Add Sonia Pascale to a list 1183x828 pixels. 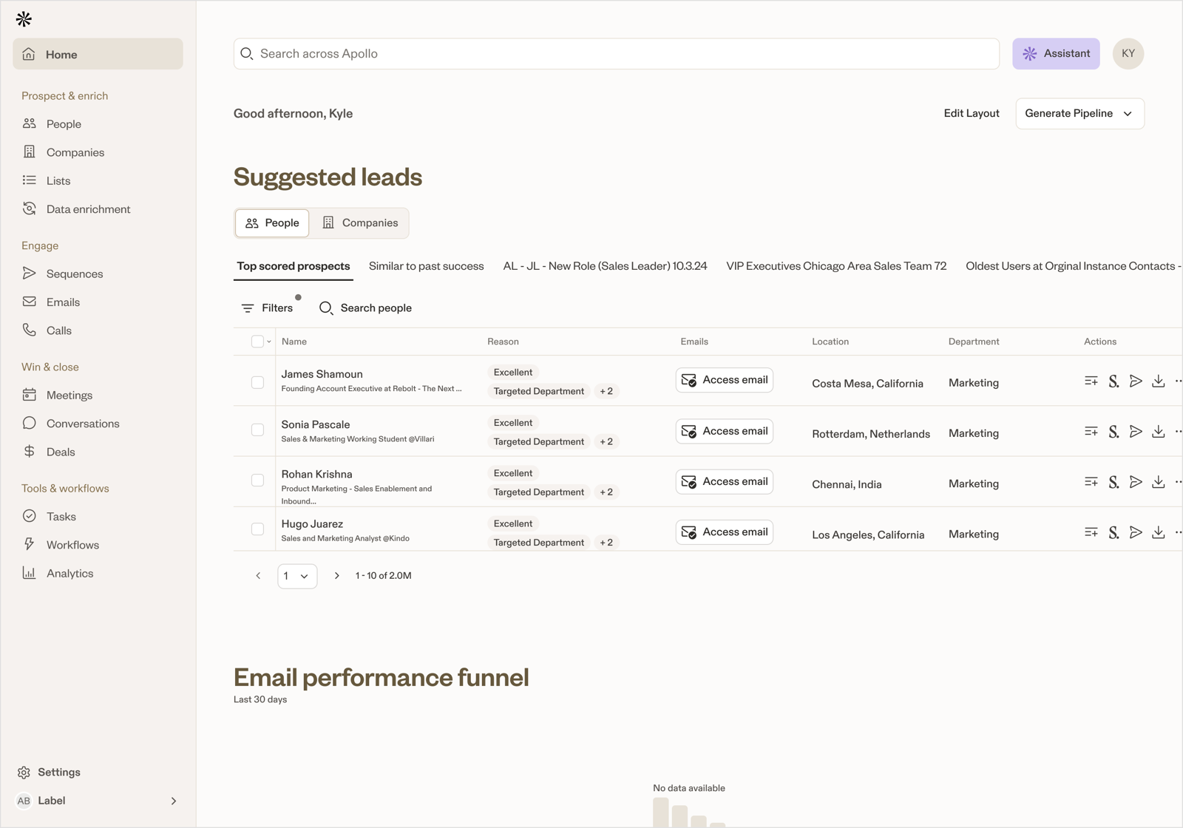[x=1091, y=431]
